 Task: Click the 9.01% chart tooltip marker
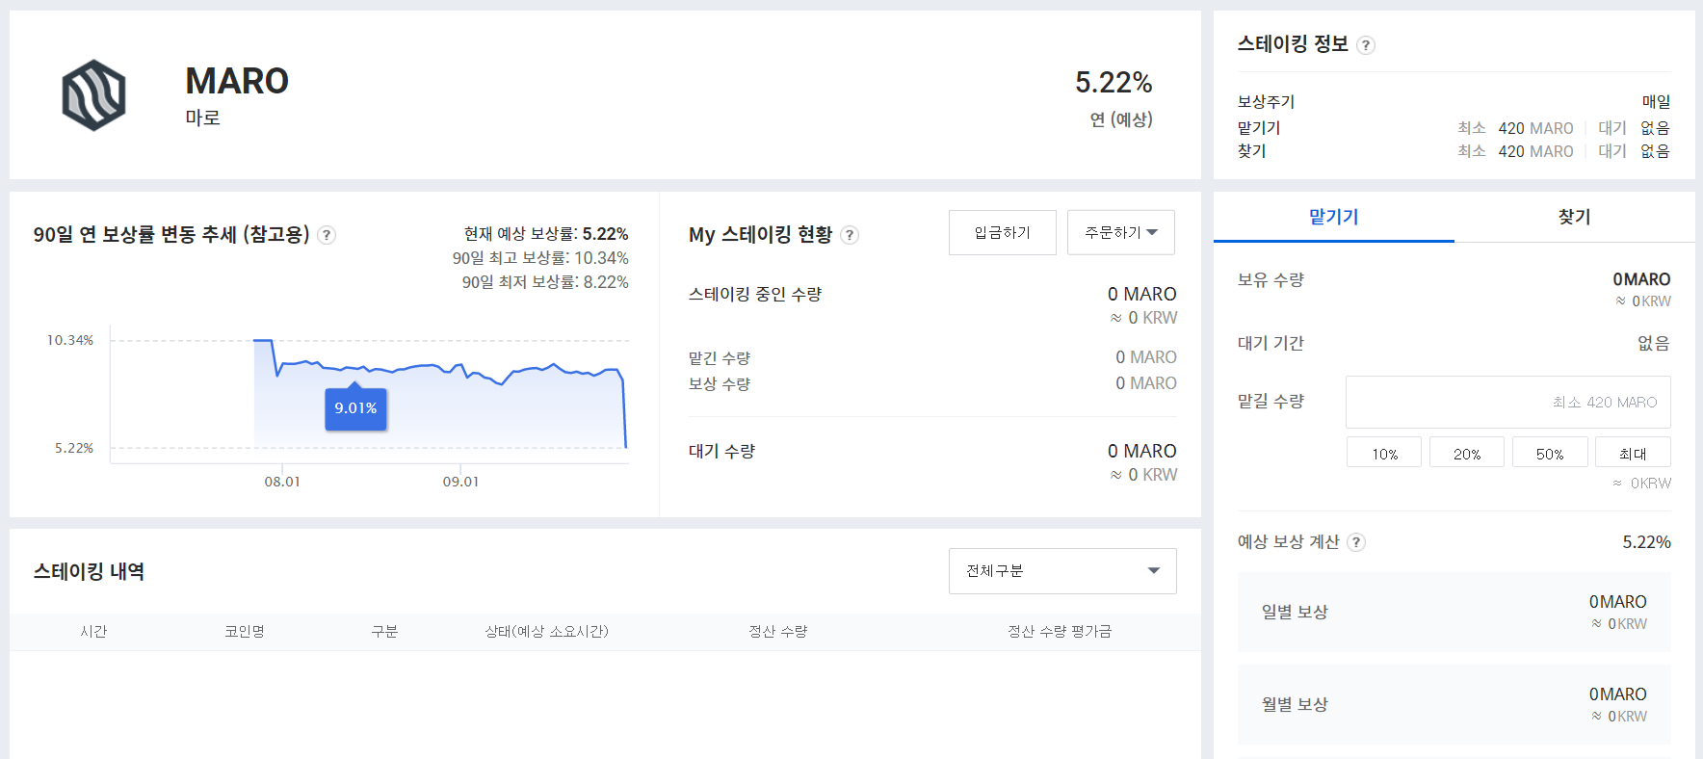pos(355,408)
